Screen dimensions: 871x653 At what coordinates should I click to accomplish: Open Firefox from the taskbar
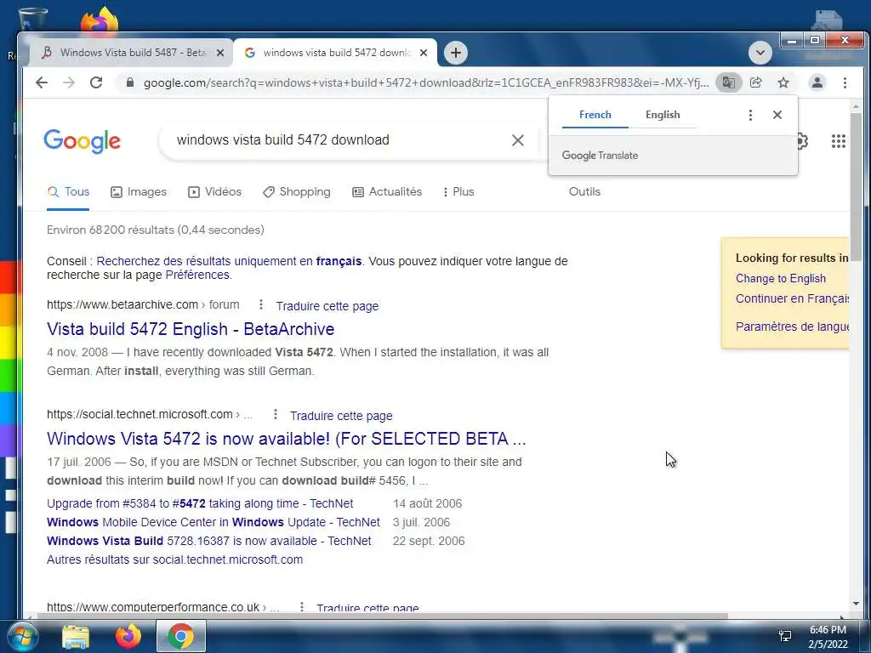click(x=128, y=637)
